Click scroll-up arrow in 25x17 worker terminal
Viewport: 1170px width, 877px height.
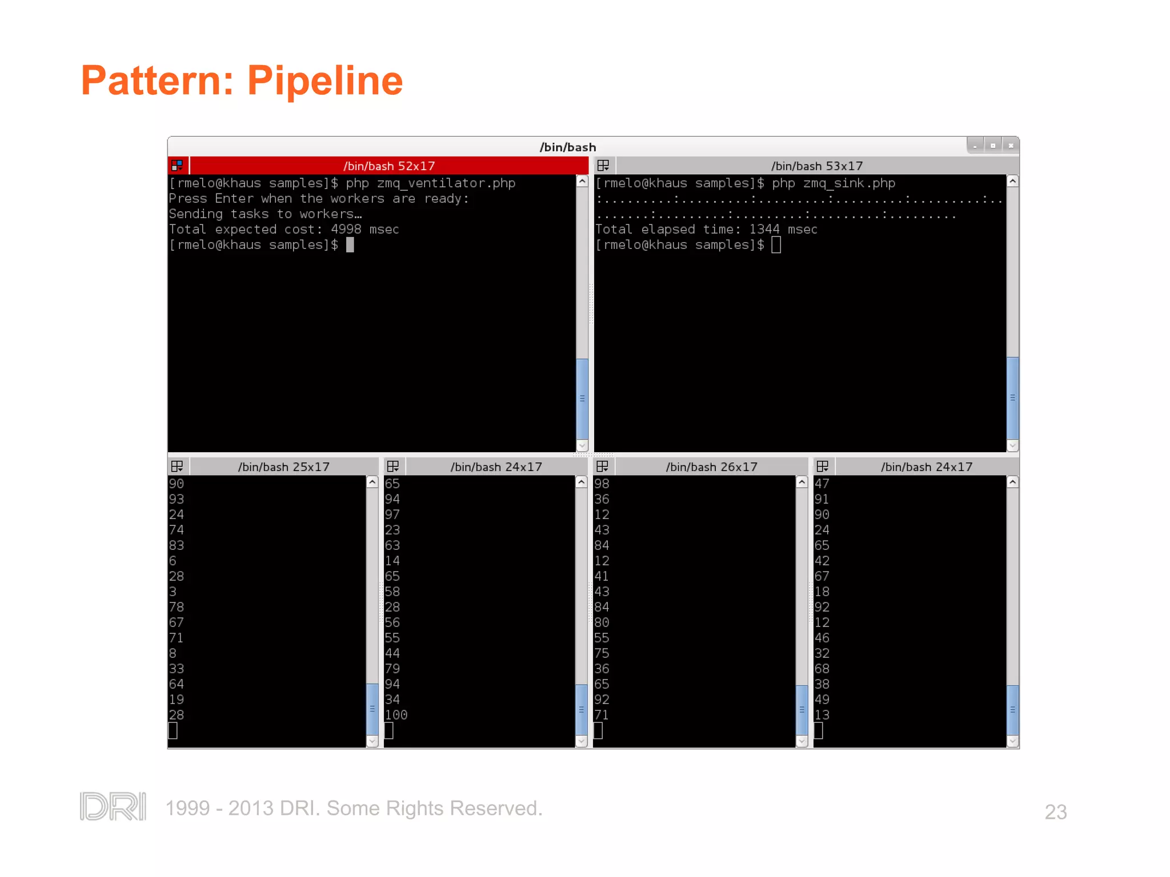372,482
